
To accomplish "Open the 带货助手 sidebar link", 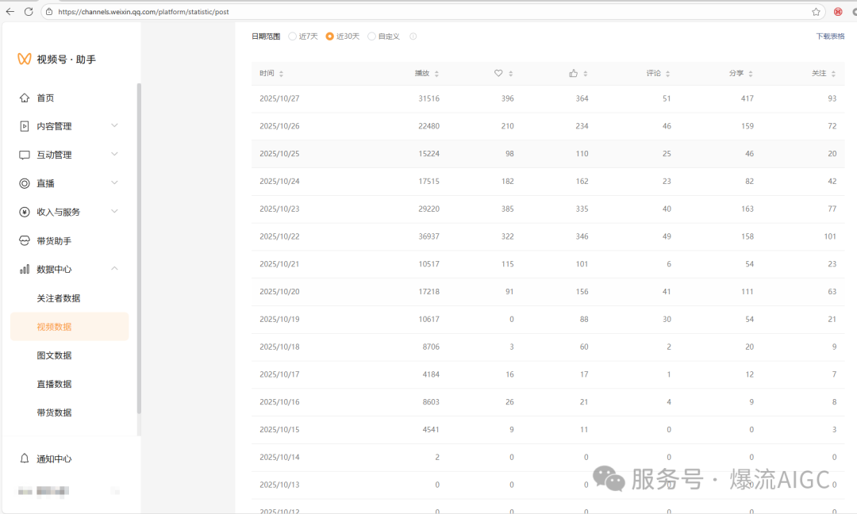I will point(54,241).
